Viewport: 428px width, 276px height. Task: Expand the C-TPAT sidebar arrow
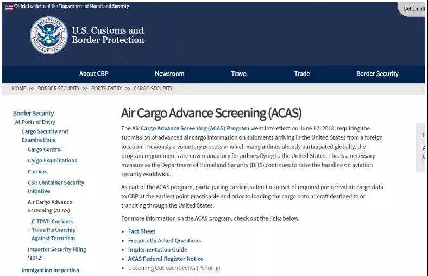pyautogui.click(x=29, y=230)
